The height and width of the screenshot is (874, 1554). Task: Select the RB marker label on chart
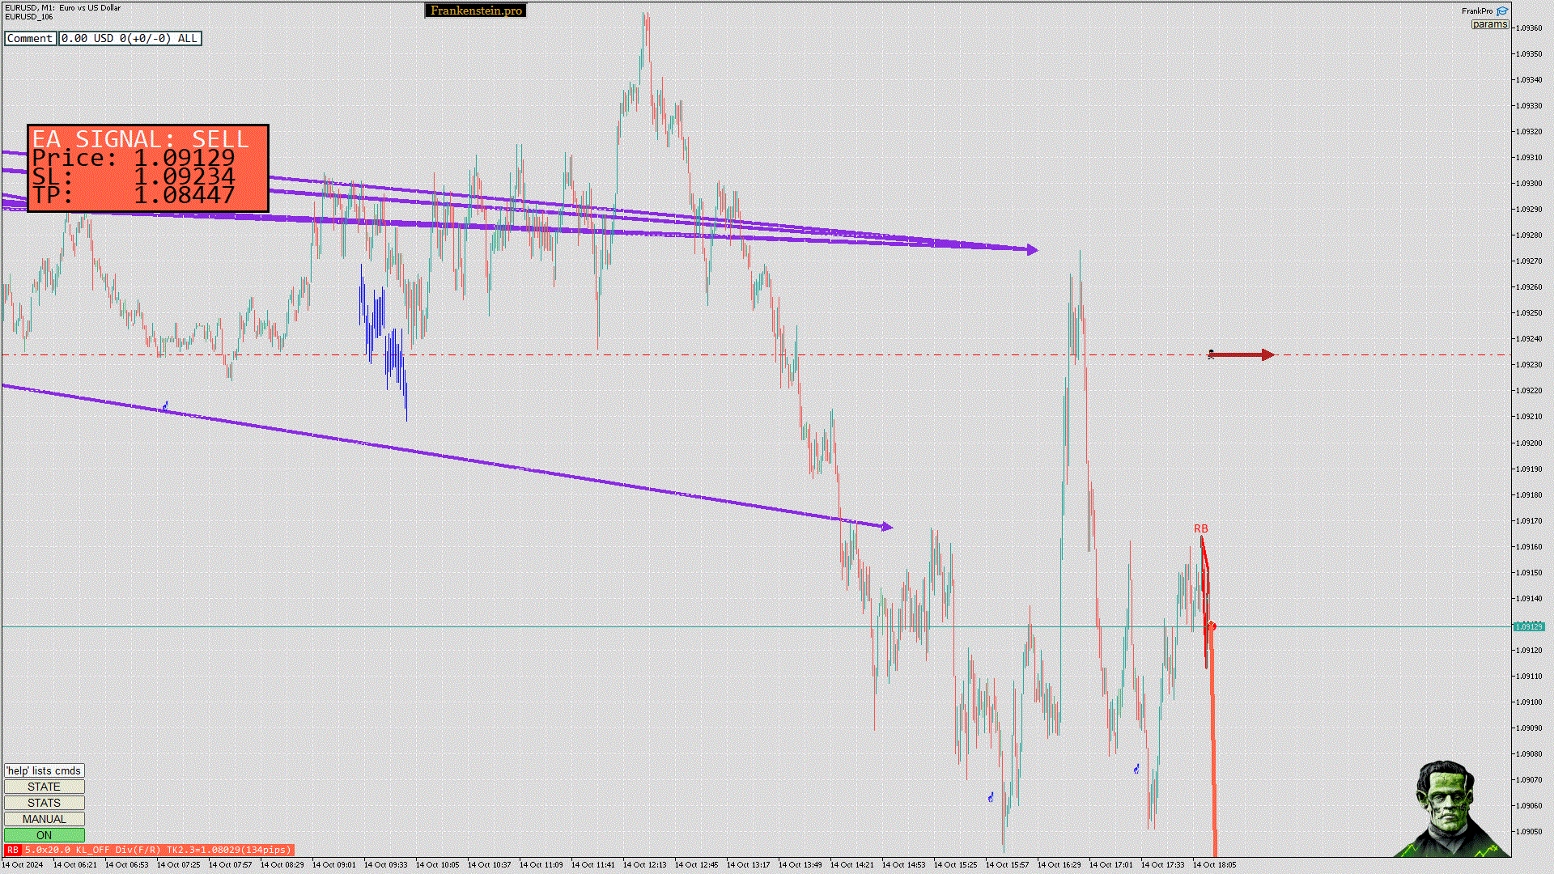(1200, 528)
